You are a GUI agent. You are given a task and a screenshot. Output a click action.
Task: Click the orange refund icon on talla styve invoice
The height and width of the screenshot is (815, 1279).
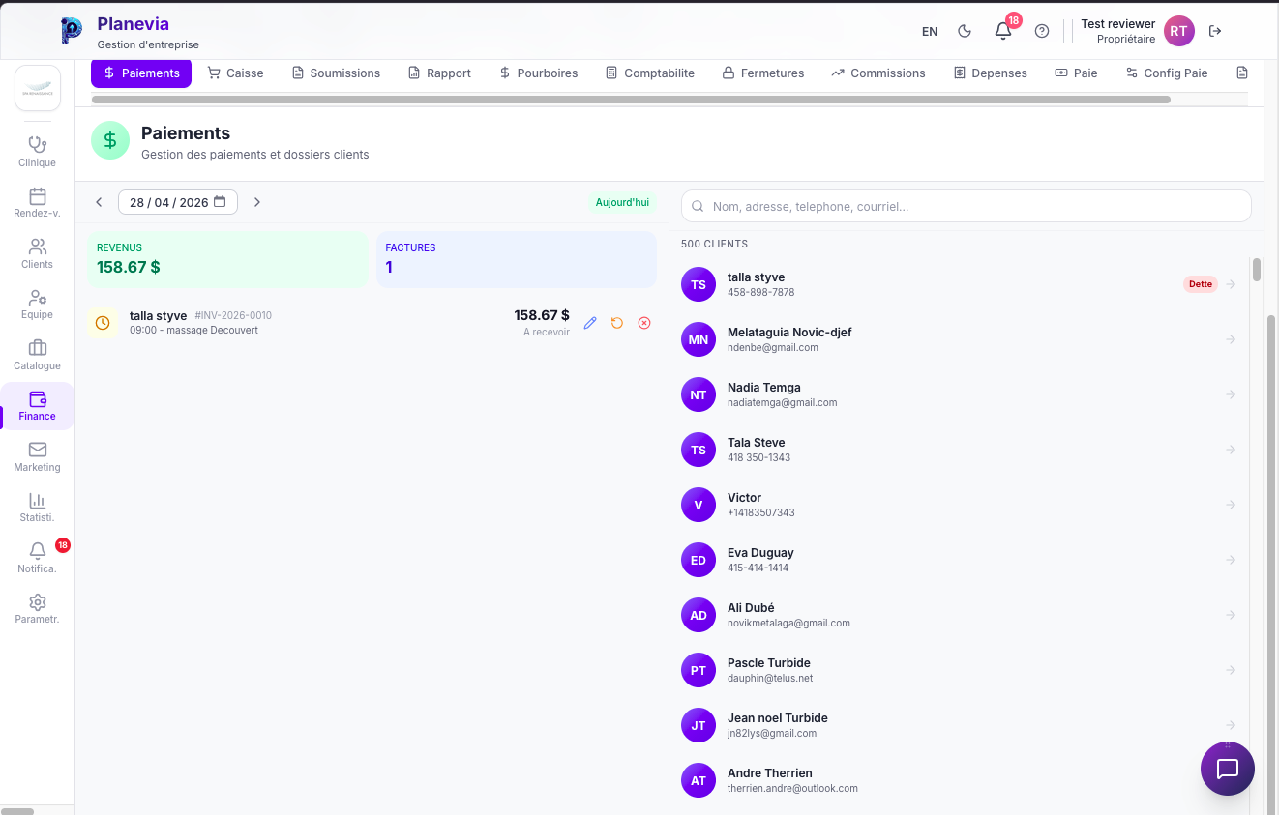[x=617, y=322]
